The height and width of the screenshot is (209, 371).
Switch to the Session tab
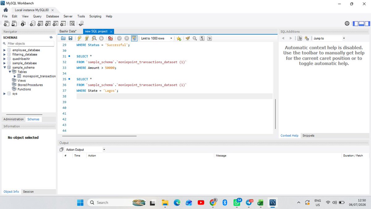(x=28, y=192)
